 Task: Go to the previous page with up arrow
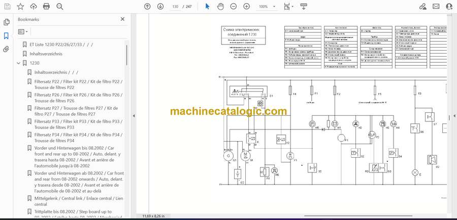147,7
